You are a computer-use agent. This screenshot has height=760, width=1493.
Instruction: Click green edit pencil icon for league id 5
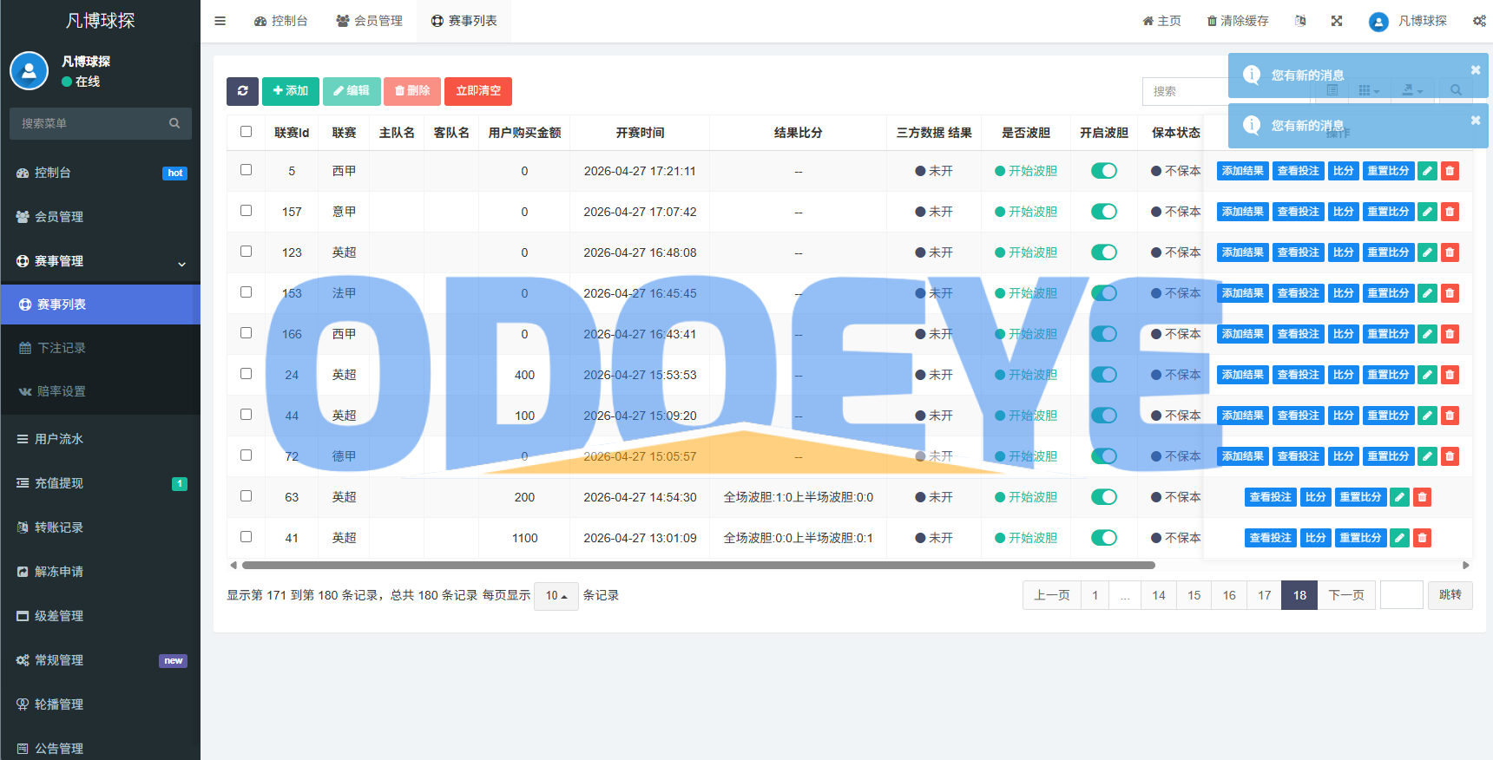click(x=1427, y=171)
